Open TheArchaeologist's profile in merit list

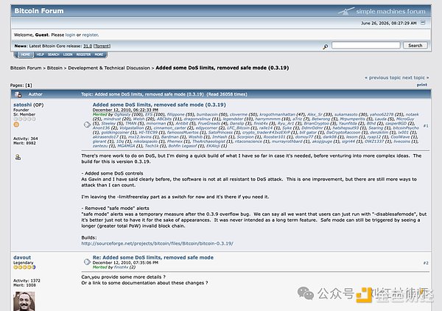(209, 141)
